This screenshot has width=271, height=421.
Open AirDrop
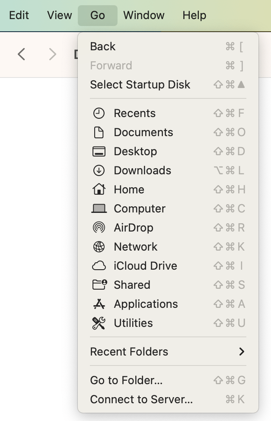(x=134, y=228)
